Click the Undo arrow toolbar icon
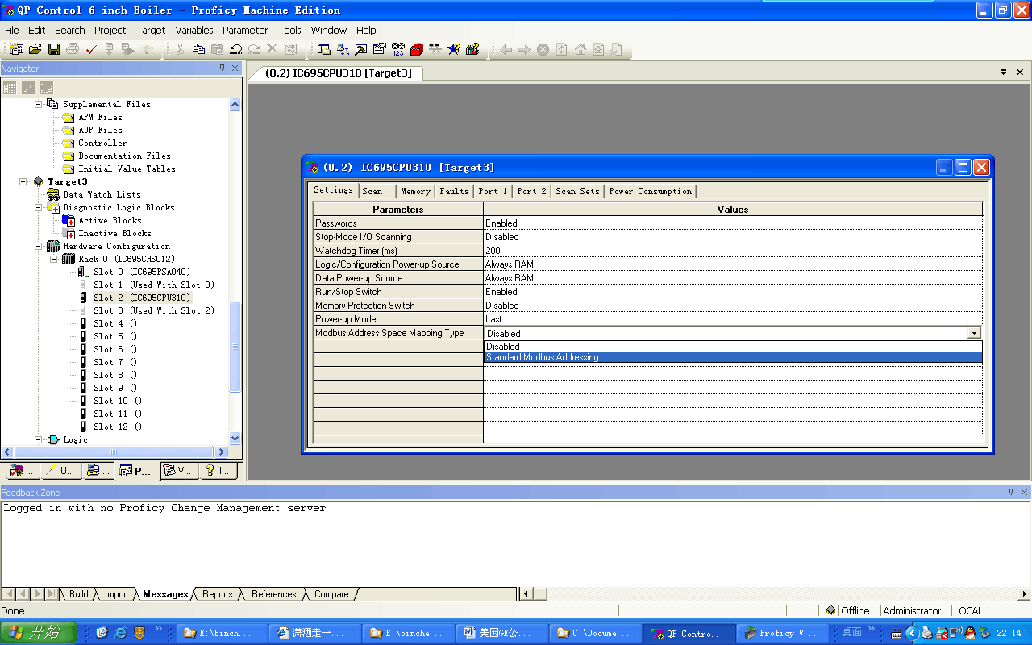Viewport: 1032px width, 645px height. click(235, 49)
